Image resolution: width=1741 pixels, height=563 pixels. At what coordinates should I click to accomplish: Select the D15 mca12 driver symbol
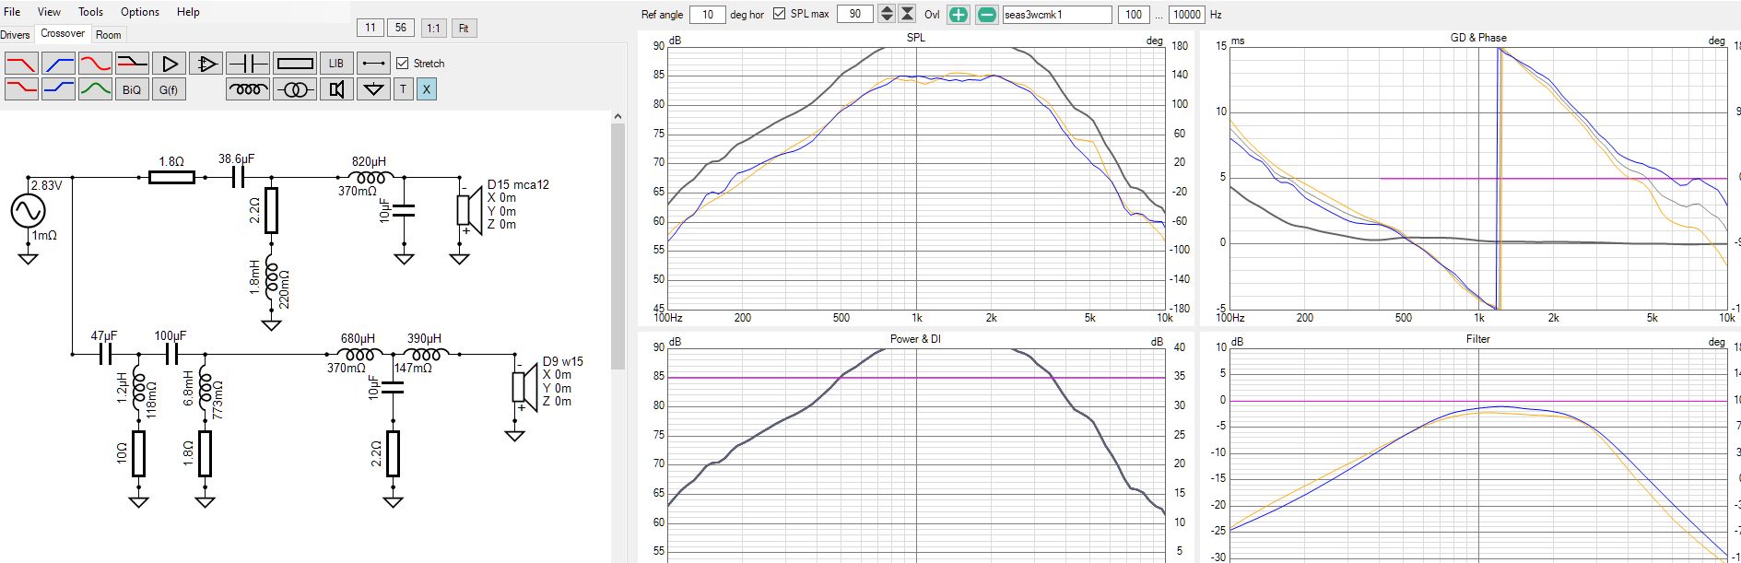coord(470,210)
